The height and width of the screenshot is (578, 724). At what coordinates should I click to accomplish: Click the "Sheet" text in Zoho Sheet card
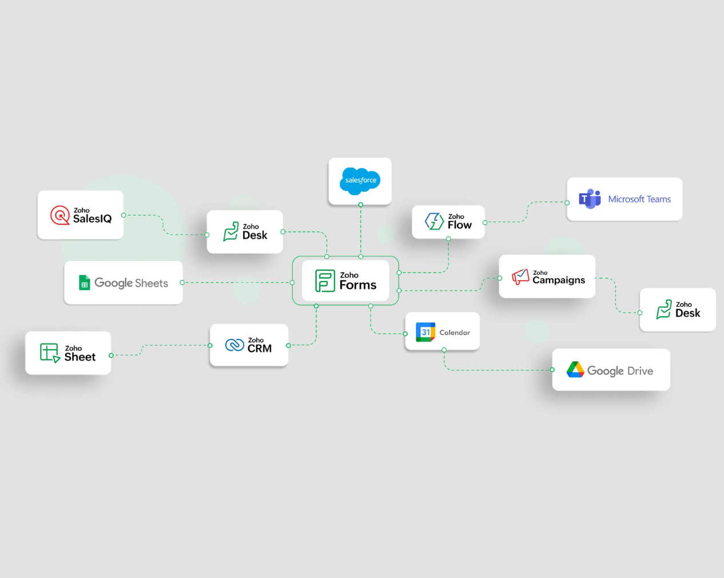[x=80, y=357]
